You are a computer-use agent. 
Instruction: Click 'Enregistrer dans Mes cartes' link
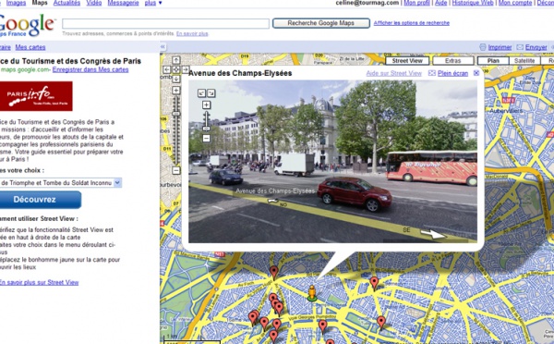(90, 69)
